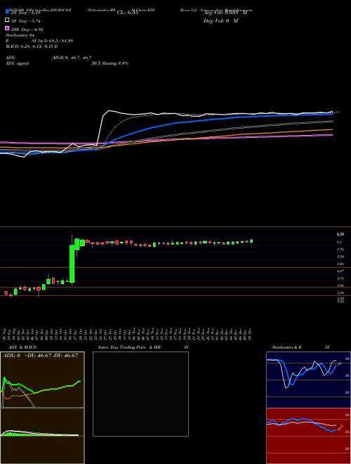The image size is (351, 464).
Task: Click the red RSI chart panel
Action: pyautogui.click(x=308, y=436)
